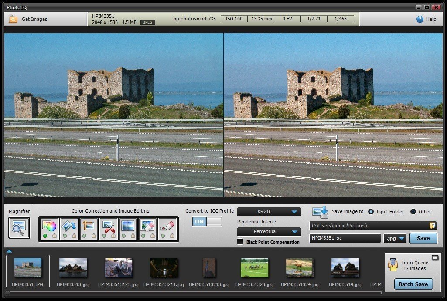Switch off the Convert to ICC Profile toggle

point(207,222)
